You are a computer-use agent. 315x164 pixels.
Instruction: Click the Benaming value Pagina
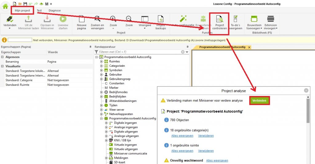click(52, 62)
